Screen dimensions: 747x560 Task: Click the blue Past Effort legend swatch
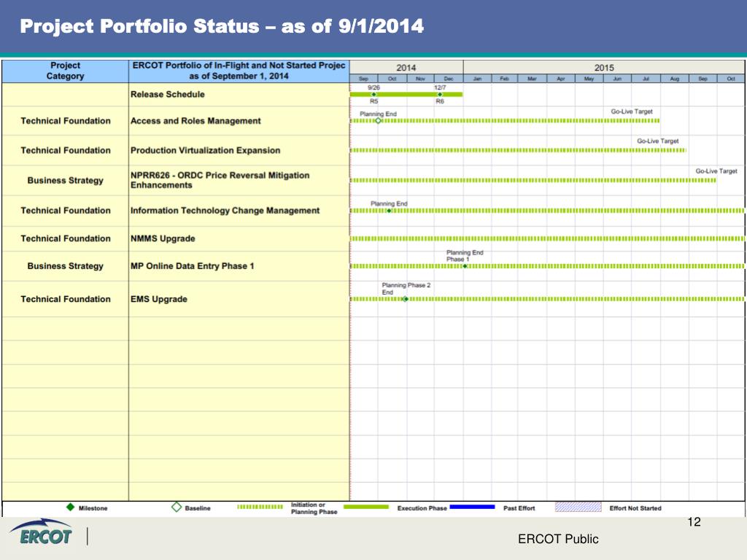pyautogui.click(x=472, y=507)
